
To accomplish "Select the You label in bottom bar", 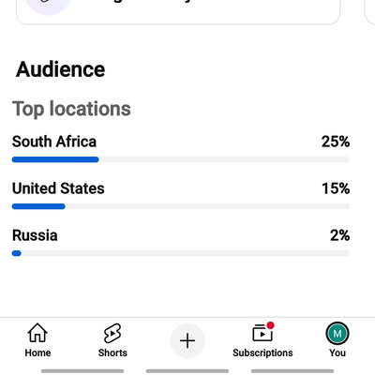I will point(337,352).
